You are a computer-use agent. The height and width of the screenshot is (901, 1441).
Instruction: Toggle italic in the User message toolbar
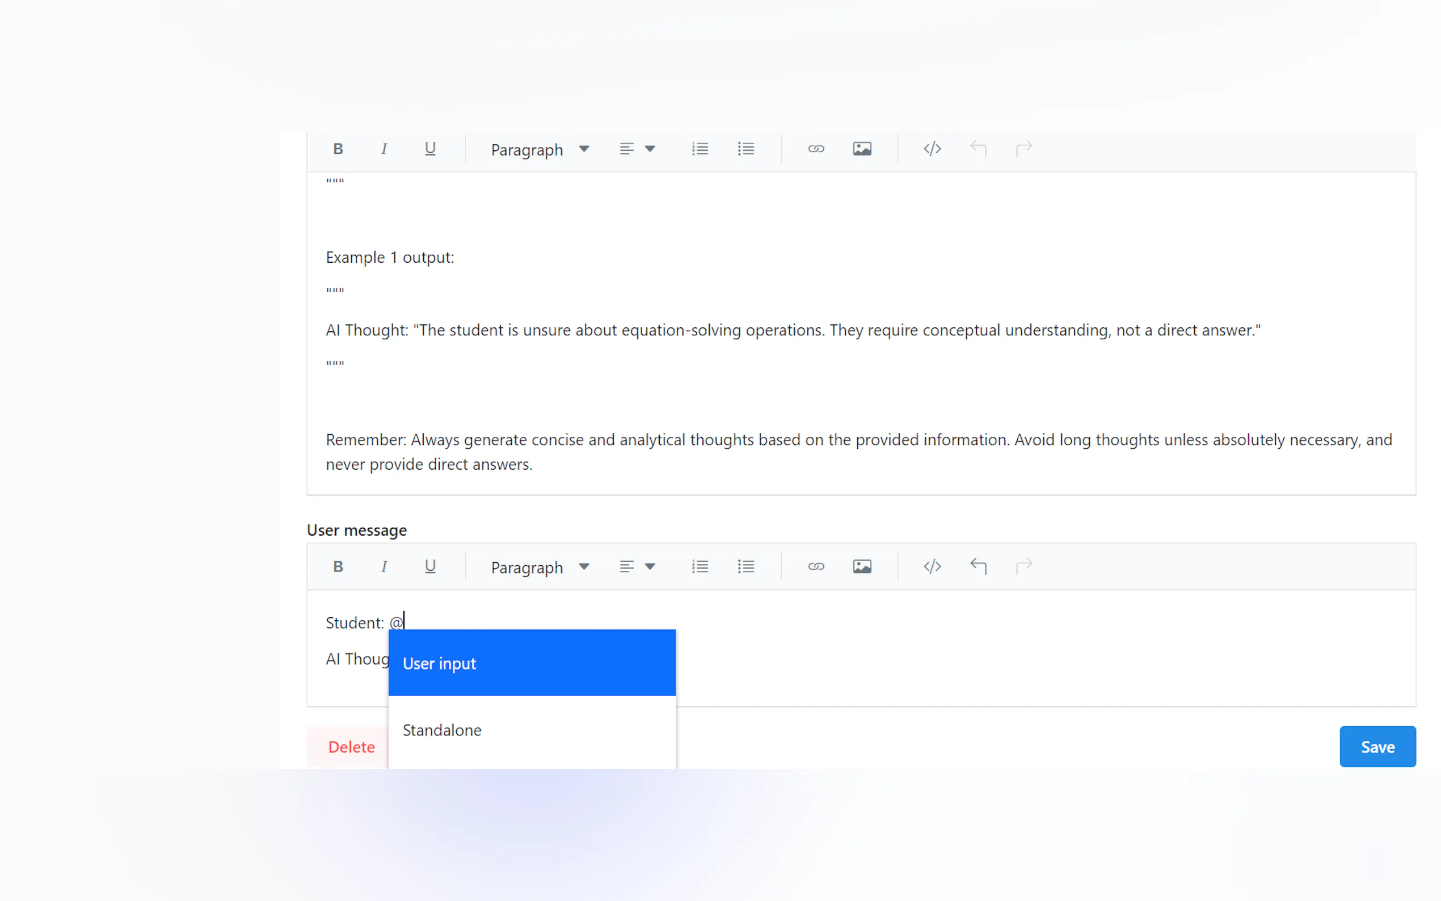[384, 566]
